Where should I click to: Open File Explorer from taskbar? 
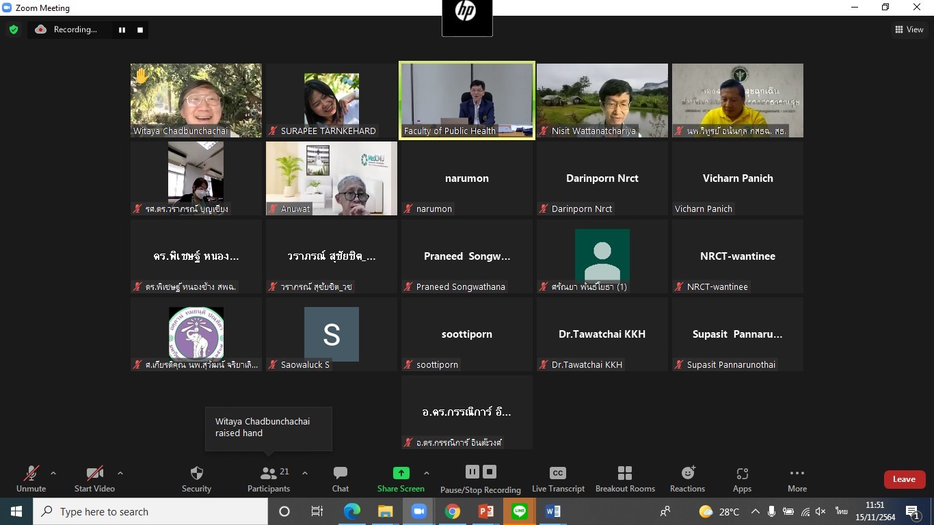(x=385, y=511)
